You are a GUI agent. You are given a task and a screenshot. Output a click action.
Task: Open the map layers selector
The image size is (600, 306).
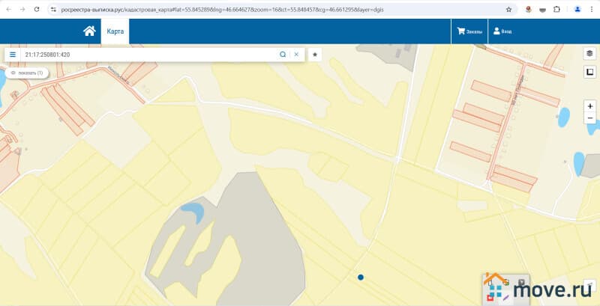click(590, 54)
